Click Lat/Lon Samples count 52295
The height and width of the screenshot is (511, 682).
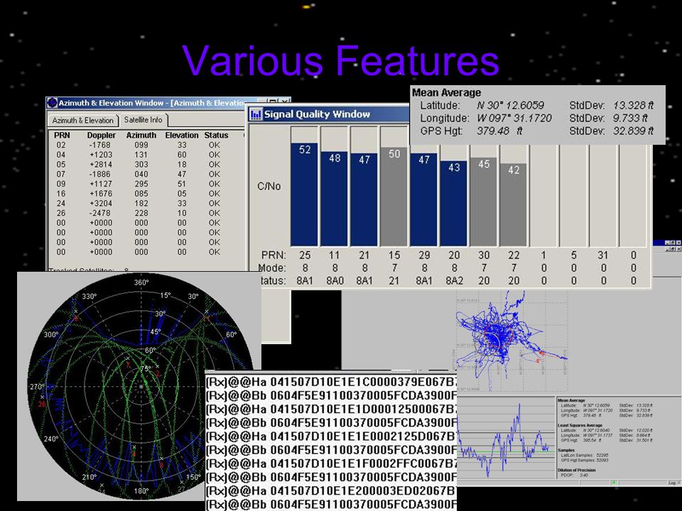(x=602, y=456)
